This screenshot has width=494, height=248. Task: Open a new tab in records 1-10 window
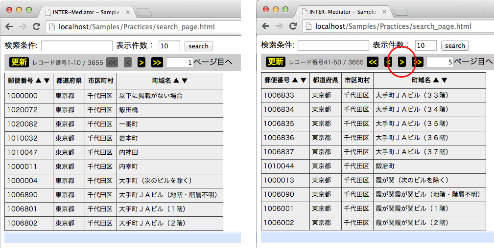(x=144, y=13)
